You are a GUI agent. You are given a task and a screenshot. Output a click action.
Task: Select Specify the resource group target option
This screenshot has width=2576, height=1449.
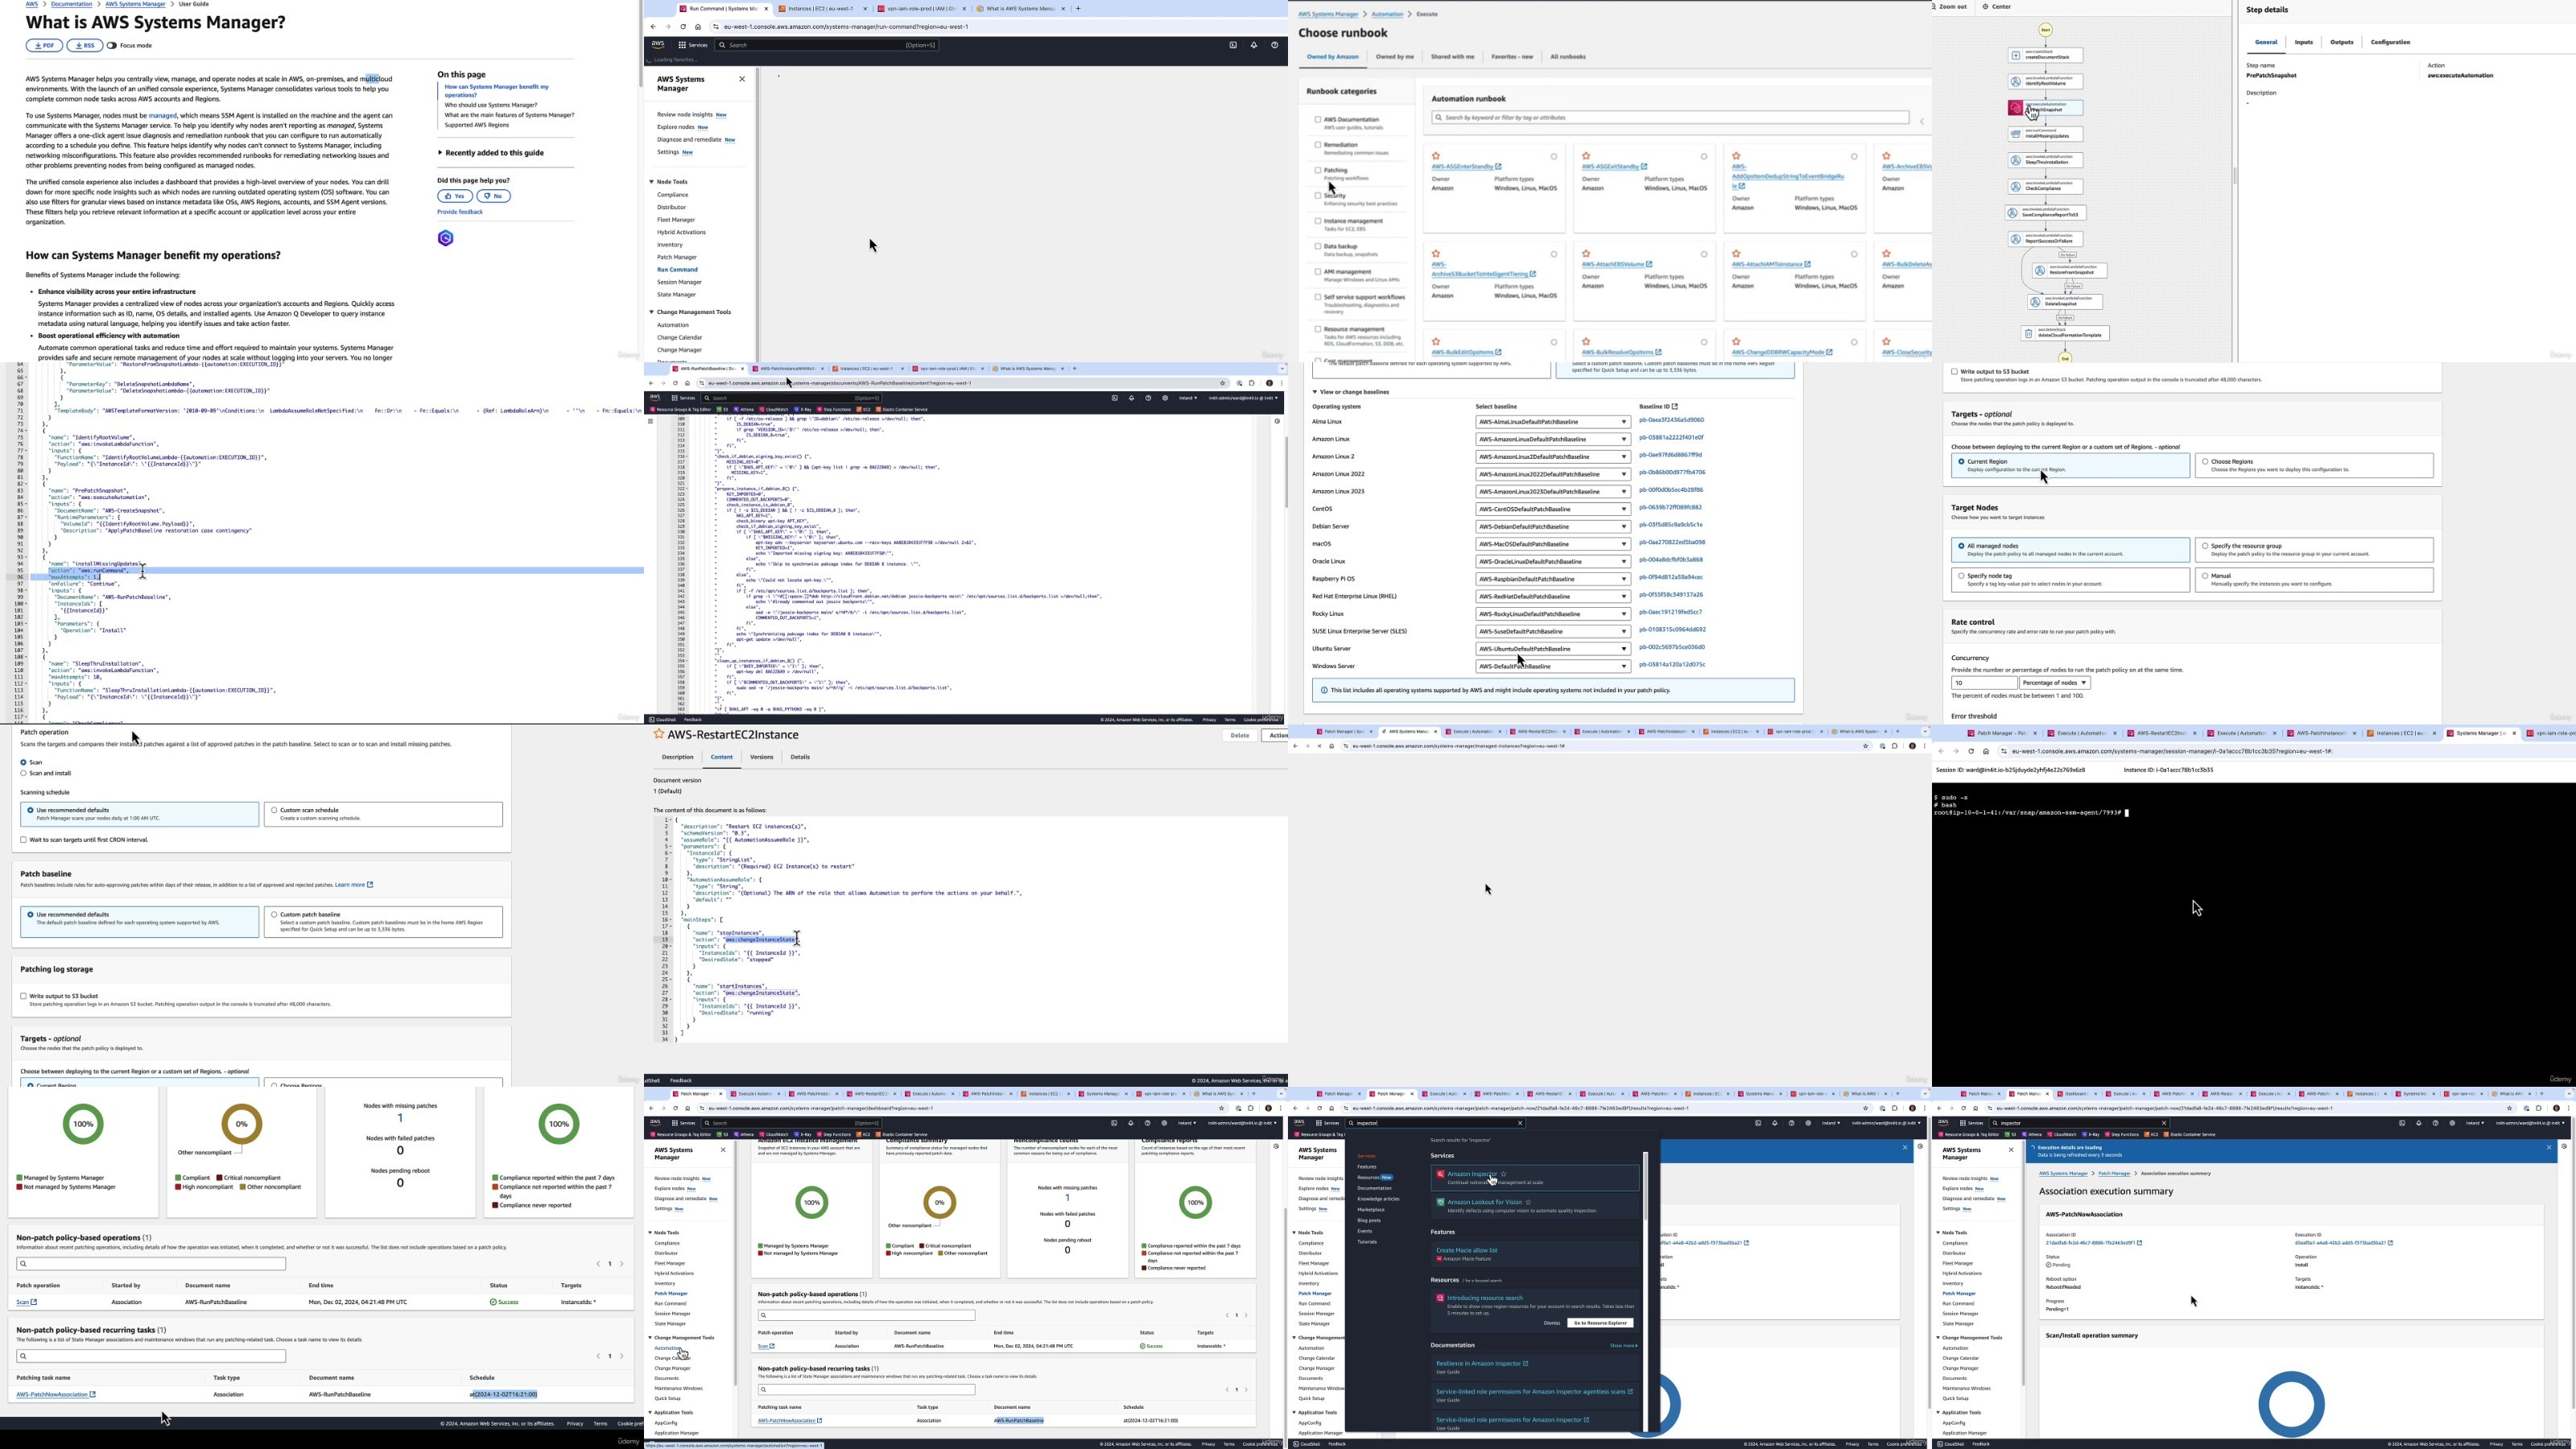click(x=2315, y=550)
